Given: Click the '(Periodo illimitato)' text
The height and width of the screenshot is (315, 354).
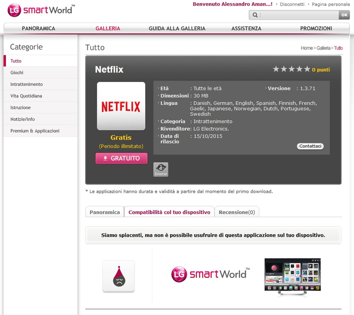Looking at the screenshot, I should (x=121, y=146).
